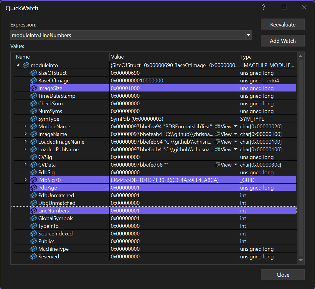Maximize the QuickWatch dialog window
The image size is (315, 289).
pos(284,7)
